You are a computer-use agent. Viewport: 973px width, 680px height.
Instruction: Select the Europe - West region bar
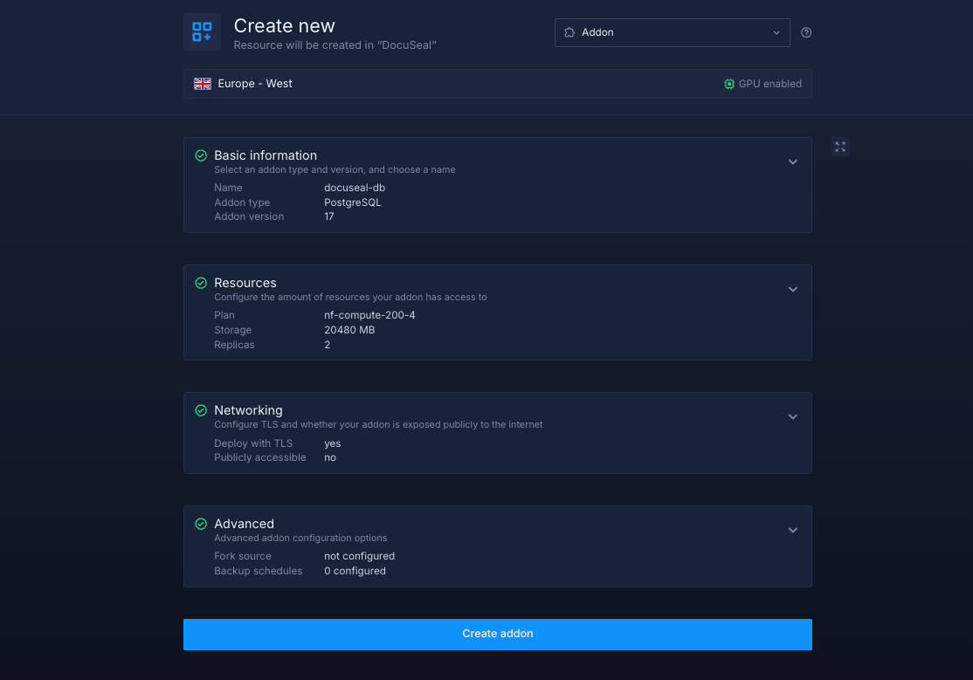[454, 84]
